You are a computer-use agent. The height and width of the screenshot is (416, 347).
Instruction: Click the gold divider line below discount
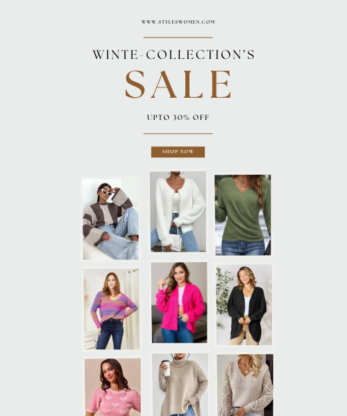coord(178,133)
